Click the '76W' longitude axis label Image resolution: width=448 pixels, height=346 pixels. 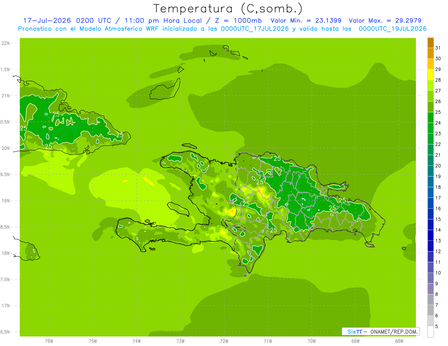(x=49, y=341)
